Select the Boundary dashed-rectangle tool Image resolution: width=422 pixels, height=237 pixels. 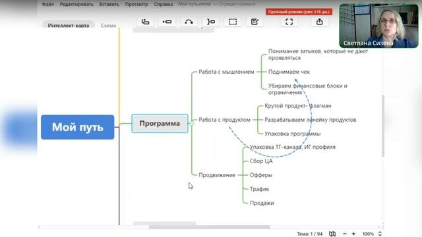point(233,22)
